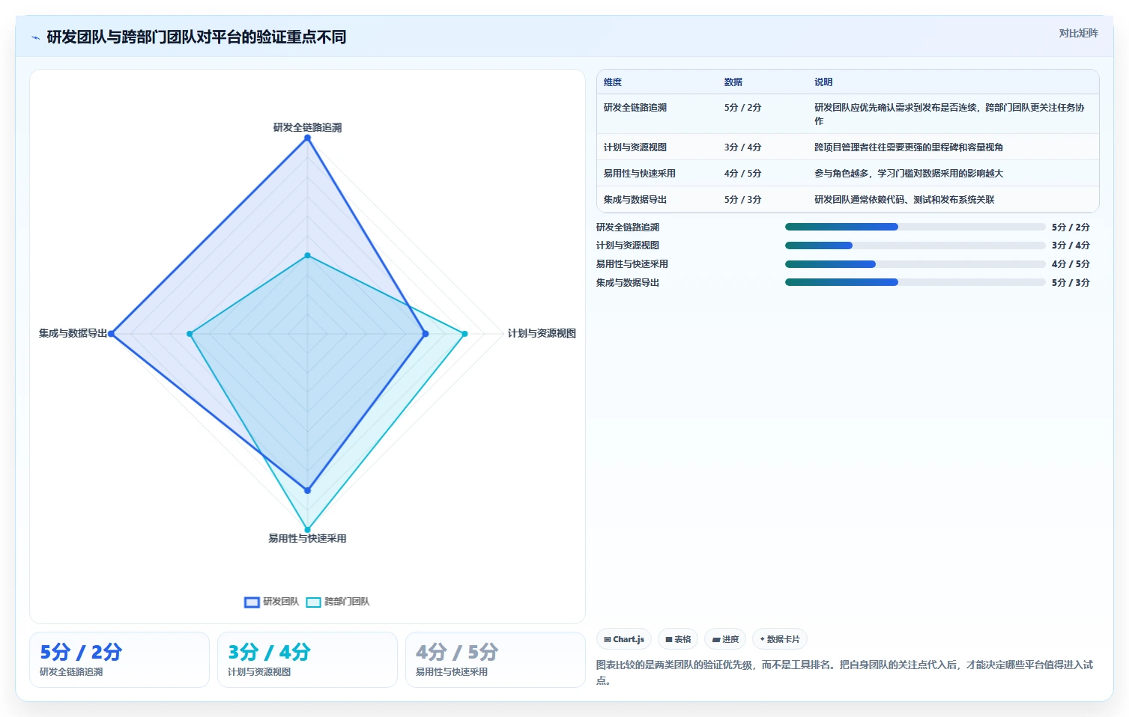Click the 易用性与快速采用 radar axis label
Viewport: 1129px width, 717px height.
point(307,538)
